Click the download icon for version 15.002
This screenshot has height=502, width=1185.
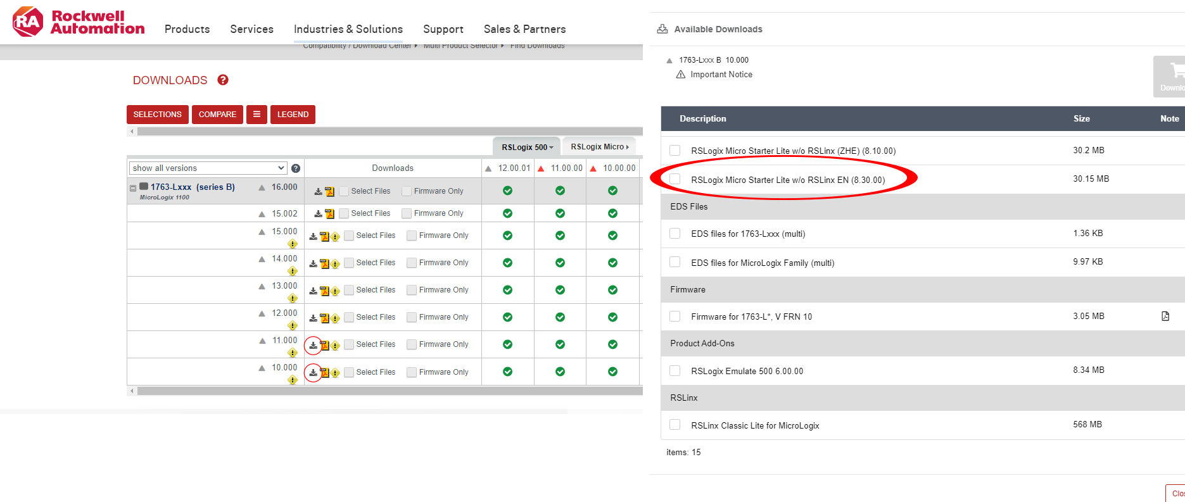pos(319,213)
